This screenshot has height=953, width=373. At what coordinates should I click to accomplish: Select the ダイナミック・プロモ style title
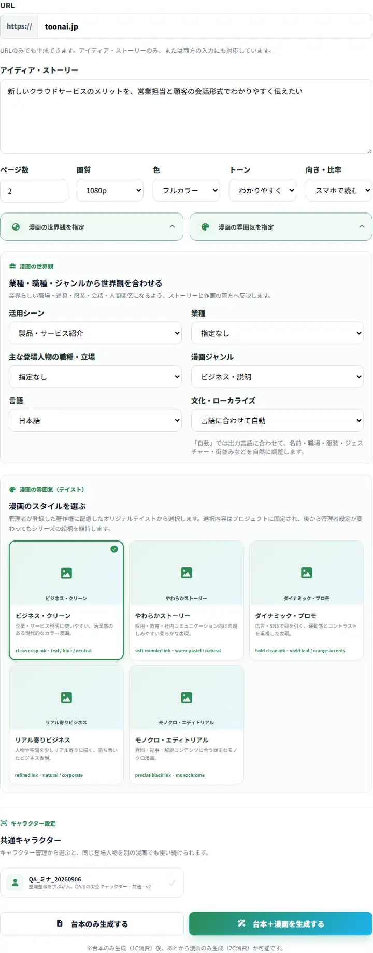[x=285, y=616]
